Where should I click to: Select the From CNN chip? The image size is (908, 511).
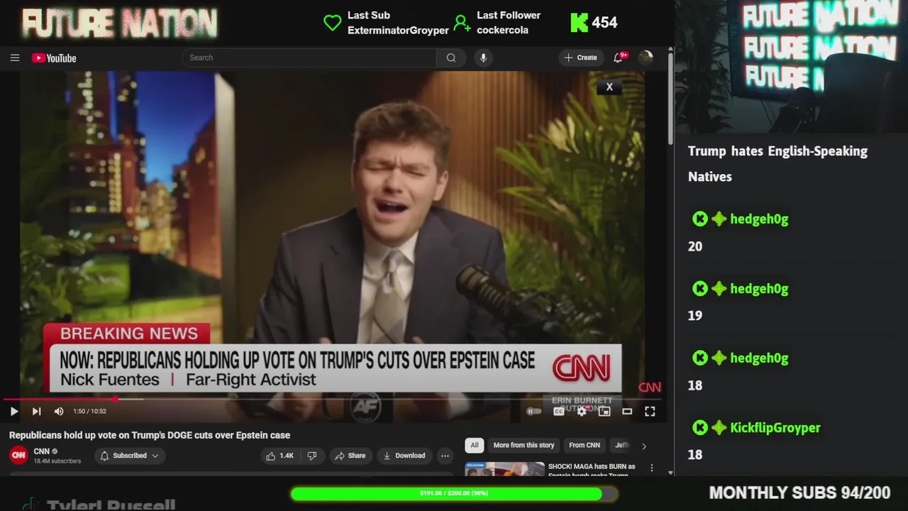pyautogui.click(x=585, y=445)
